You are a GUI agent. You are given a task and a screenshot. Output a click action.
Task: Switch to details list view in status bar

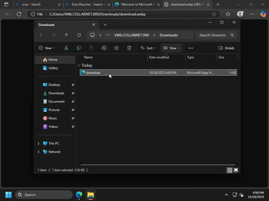click(230, 170)
